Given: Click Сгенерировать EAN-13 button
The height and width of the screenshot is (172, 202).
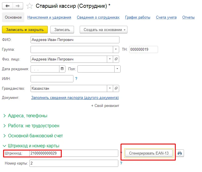Looking at the screenshot, I should (149, 153).
